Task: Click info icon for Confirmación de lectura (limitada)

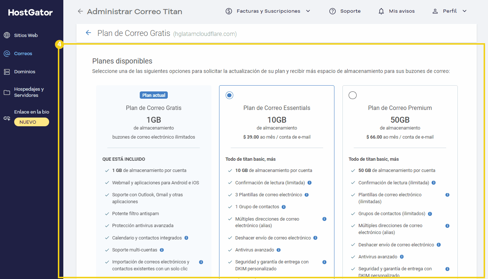Action: coord(309,182)
